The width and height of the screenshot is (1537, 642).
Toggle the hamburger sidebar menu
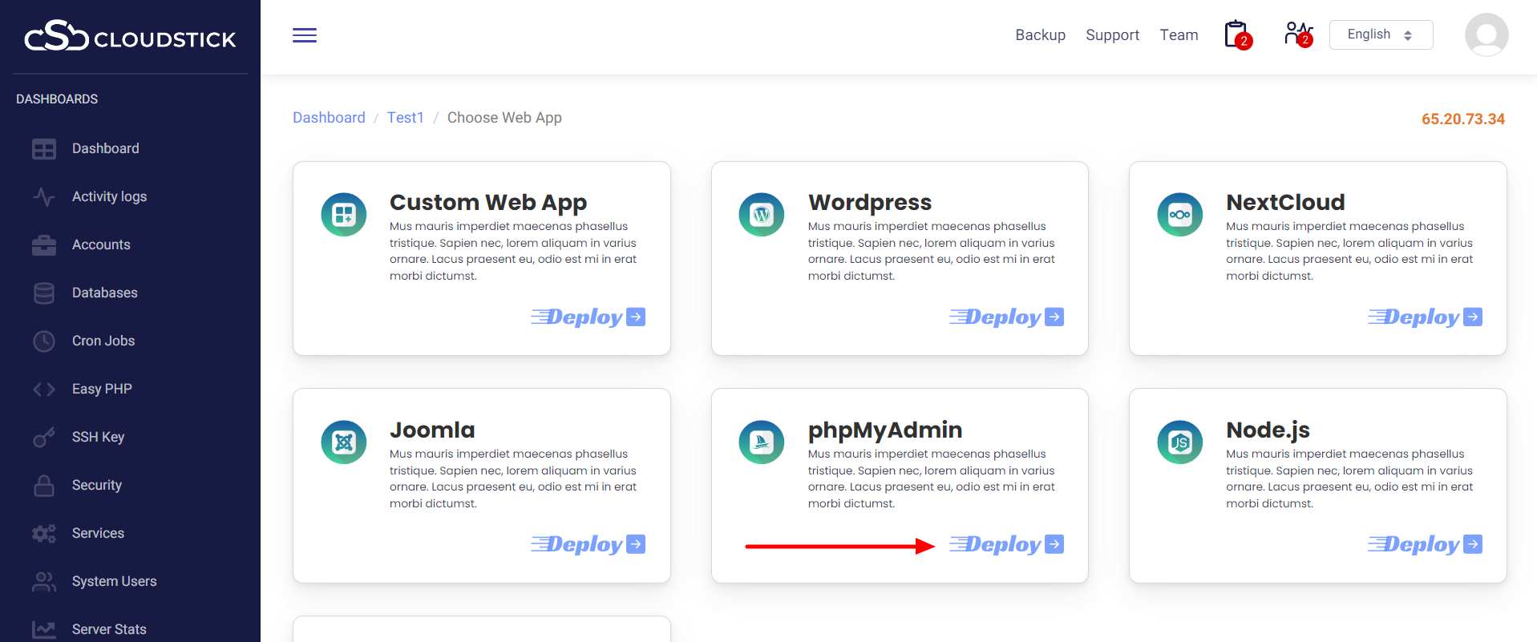(x=305, y=35)
